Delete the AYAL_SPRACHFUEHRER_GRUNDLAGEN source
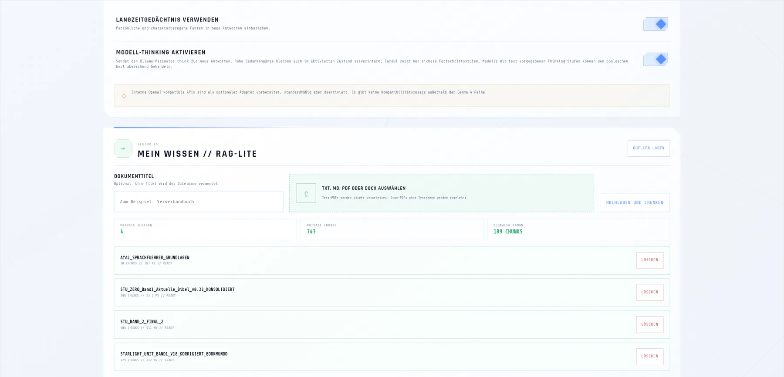 point(649,260)
